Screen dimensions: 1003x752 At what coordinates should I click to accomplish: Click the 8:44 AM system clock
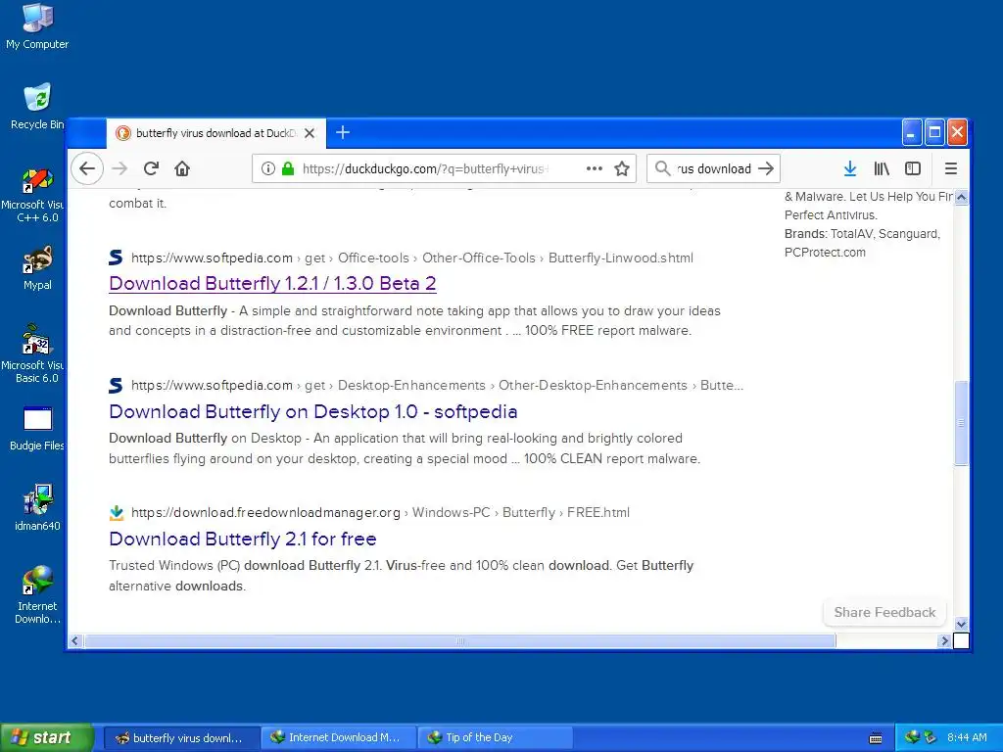tap(967, 737)
